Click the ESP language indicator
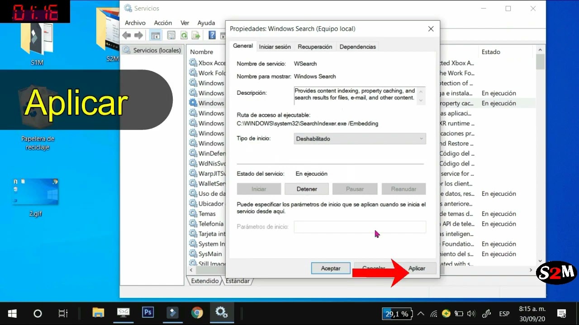 coord(504,314)
